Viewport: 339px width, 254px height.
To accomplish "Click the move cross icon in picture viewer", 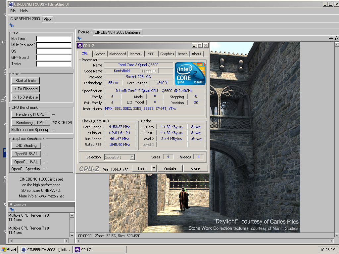I will pos(331,39).
